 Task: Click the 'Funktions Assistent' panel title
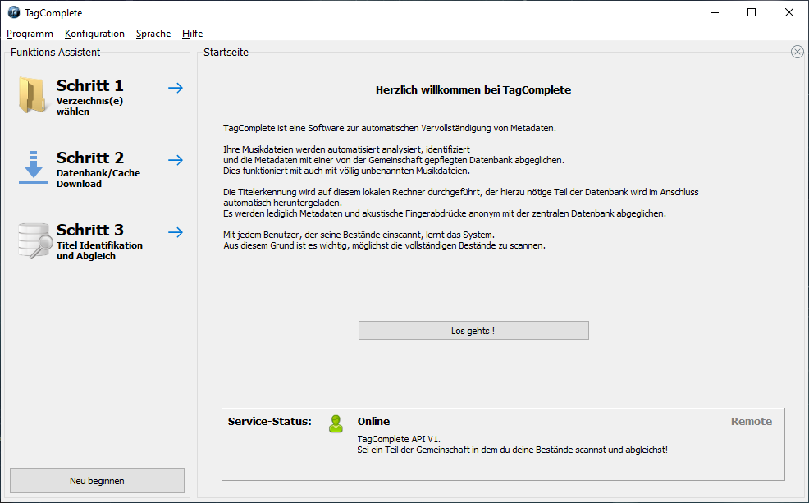[55, 53]
